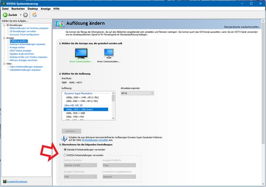
Task: Open the home icon in toolbar
Action: pos(34,15)
